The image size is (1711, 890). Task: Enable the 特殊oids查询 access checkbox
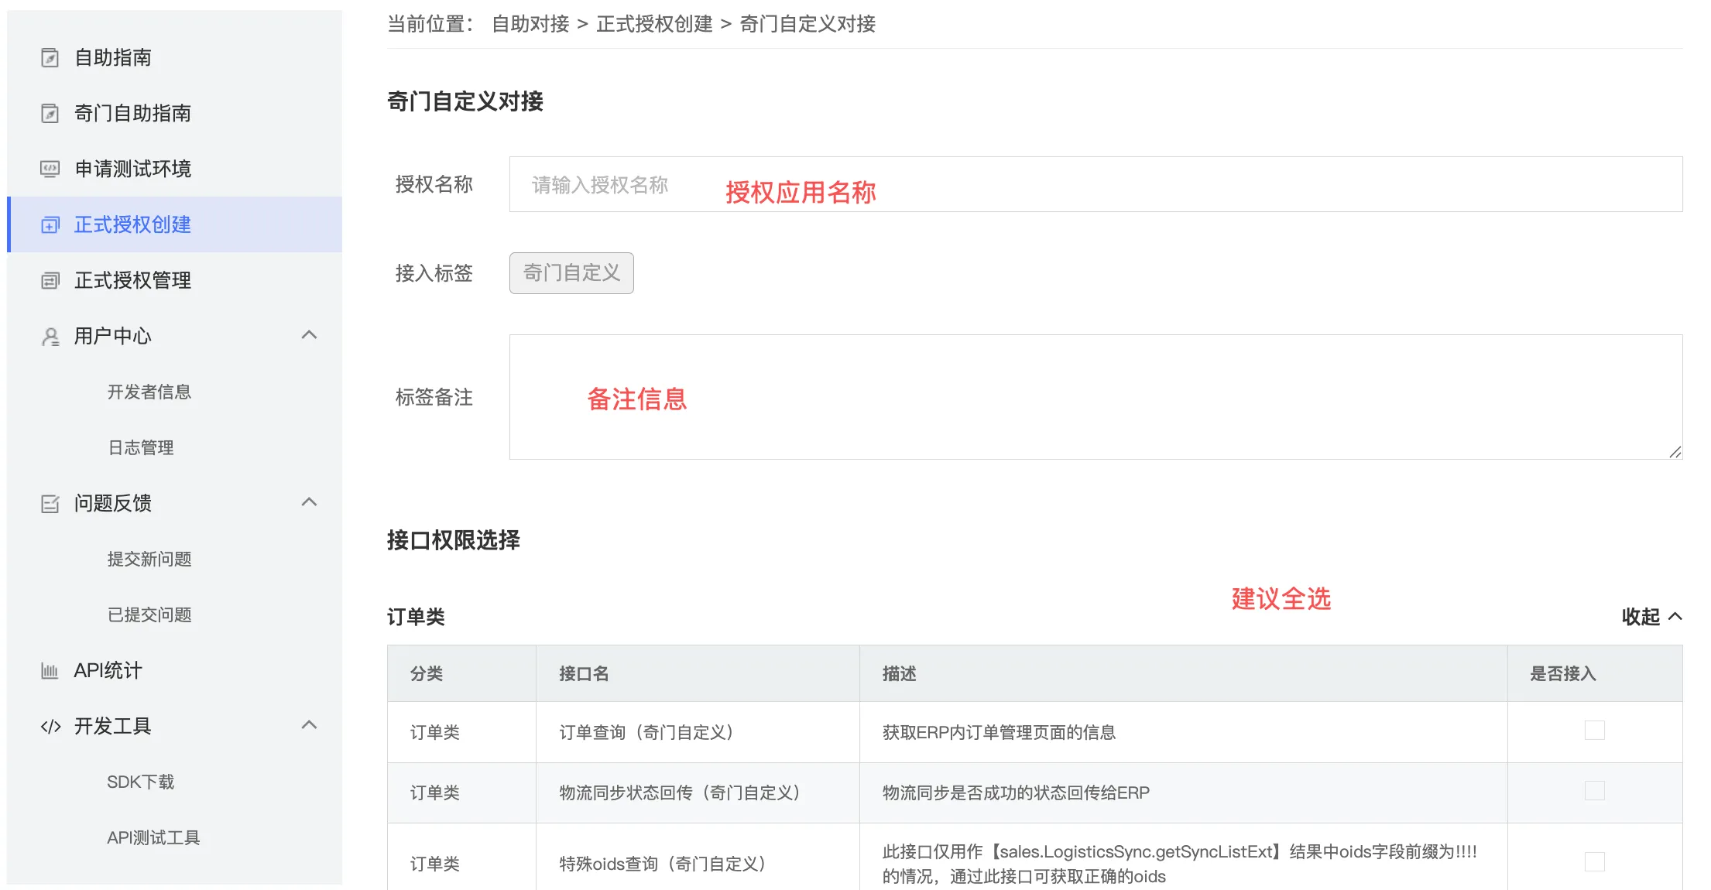1594,862
